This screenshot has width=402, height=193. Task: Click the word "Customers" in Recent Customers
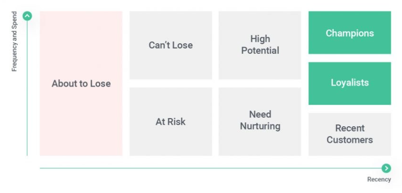tap(350, 140)
